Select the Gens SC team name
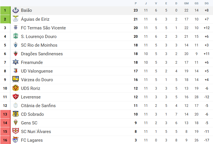213x144 pixels. (x=29, y=123)
